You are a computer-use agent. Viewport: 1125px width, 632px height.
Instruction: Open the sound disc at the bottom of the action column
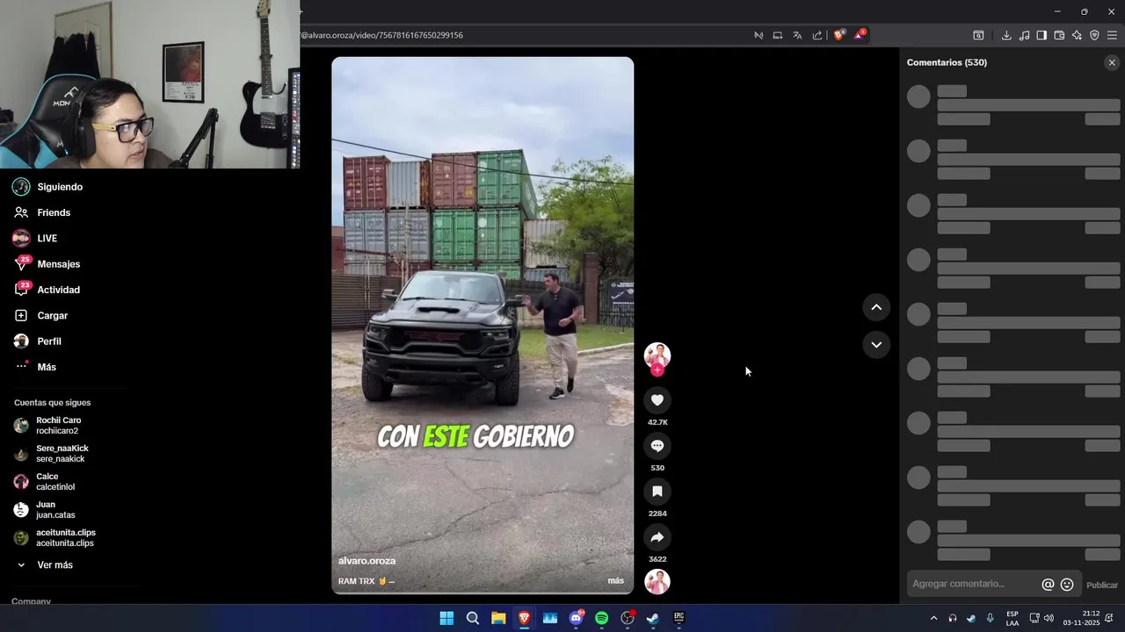point(657,582)
